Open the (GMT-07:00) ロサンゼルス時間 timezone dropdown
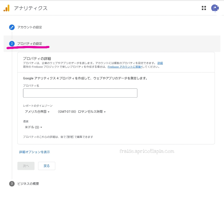 point(82,112)
